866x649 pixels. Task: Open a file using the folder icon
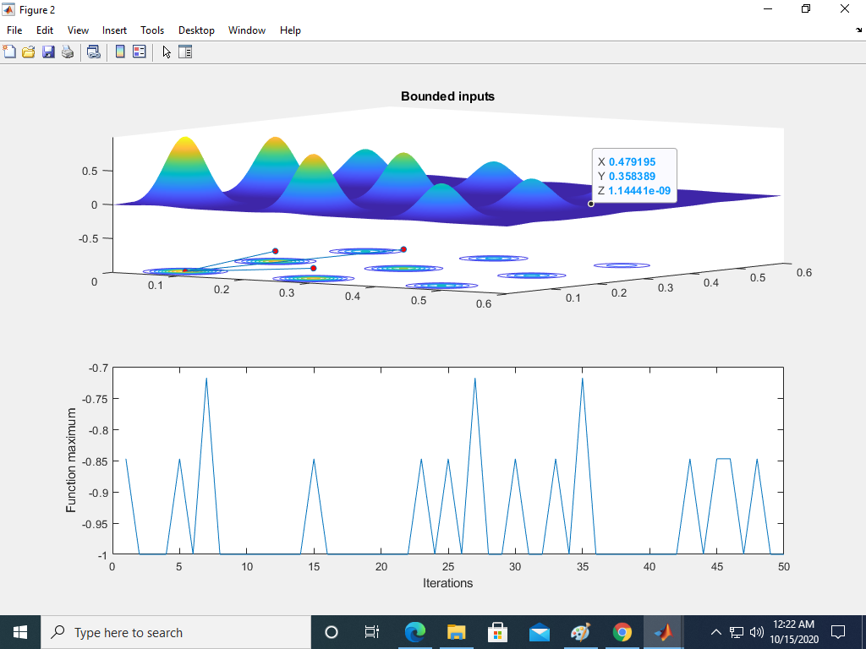(x=28, y=51)
